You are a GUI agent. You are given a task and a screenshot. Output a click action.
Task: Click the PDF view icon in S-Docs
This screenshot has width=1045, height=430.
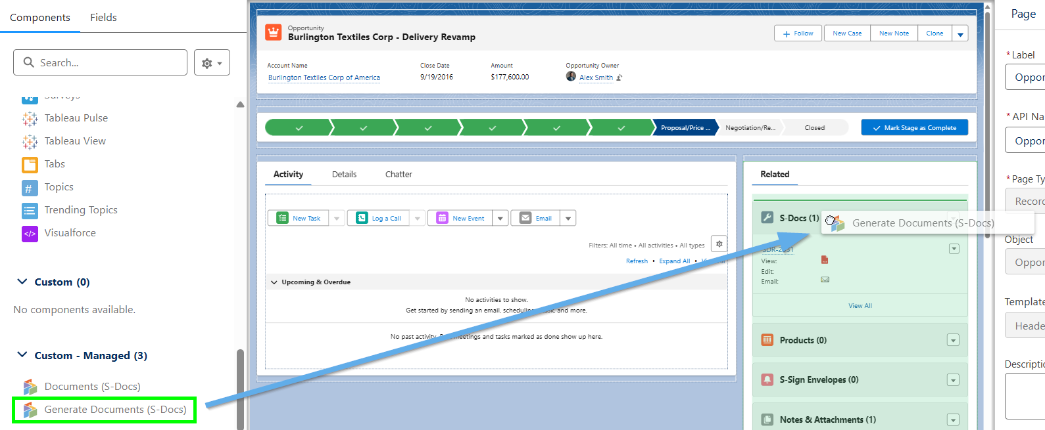tap(825, 260)
